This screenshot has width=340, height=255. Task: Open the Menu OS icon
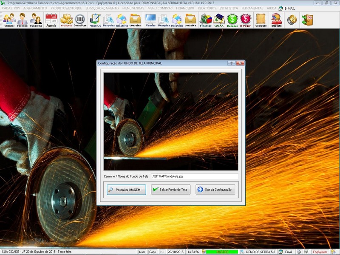(x=95, y=20)
